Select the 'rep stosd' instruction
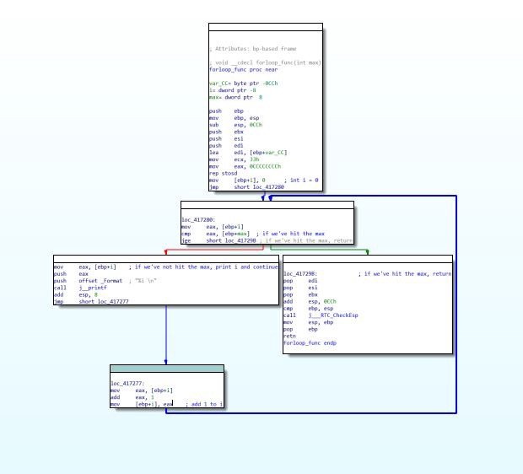Image resolution: width=523 pixels, height=474 pixels. 224,173
